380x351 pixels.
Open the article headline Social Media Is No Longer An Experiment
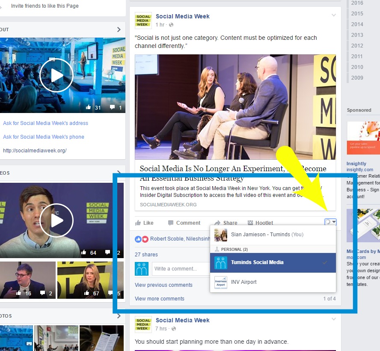233,173
